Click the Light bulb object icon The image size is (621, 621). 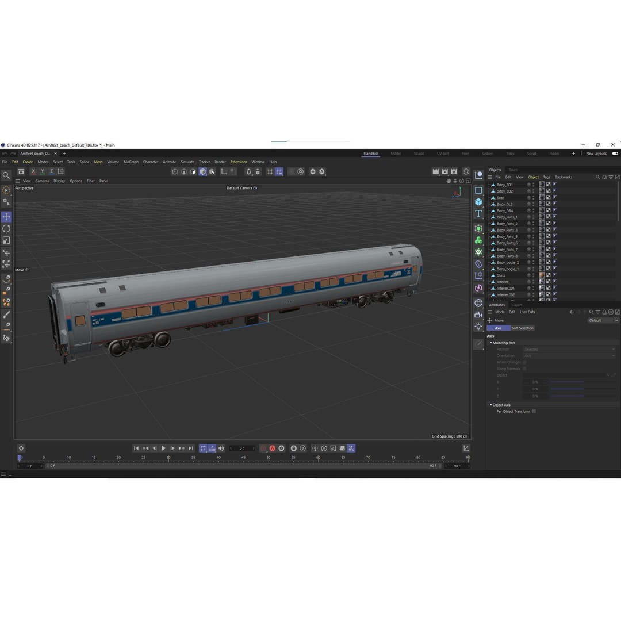[x=478, y=327]
